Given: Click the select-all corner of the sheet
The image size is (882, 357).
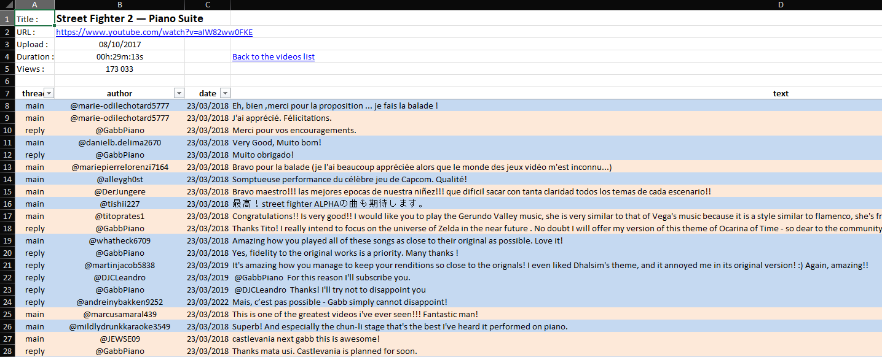Looking at the screenshot, I should [7, 5].
